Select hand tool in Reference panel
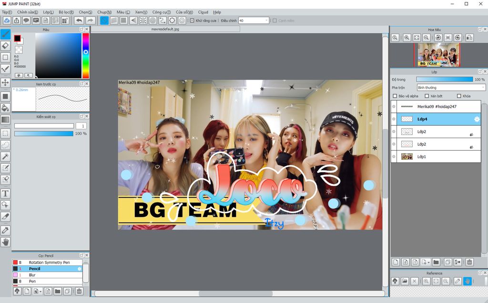Screen dimensions: 488x303 click(467, 281)
